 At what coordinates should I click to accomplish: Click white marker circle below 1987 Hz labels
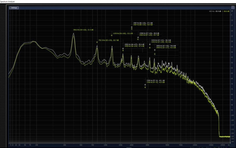[x=132, y=27]
